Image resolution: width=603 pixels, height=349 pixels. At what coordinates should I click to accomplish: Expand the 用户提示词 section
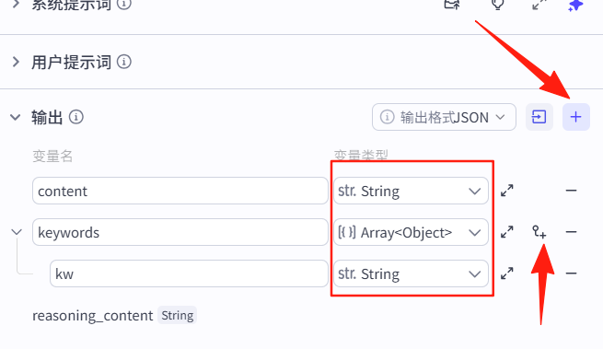(x=16, y=62)
